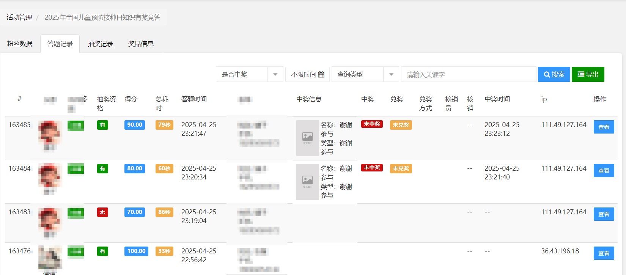626x275 pixels.
Task: Click the green 导出 export button
Action: (x=588, y=74)
